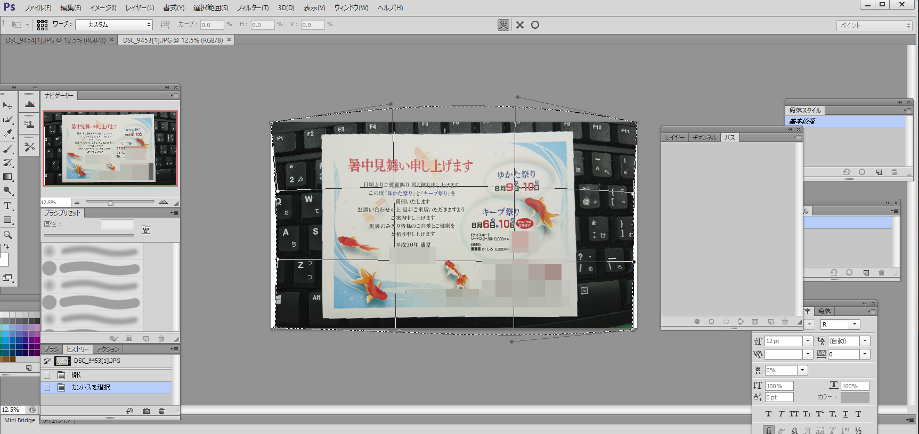Toggle Underline style in the Character panel
The image size is (919, 434).
[845, 414]
